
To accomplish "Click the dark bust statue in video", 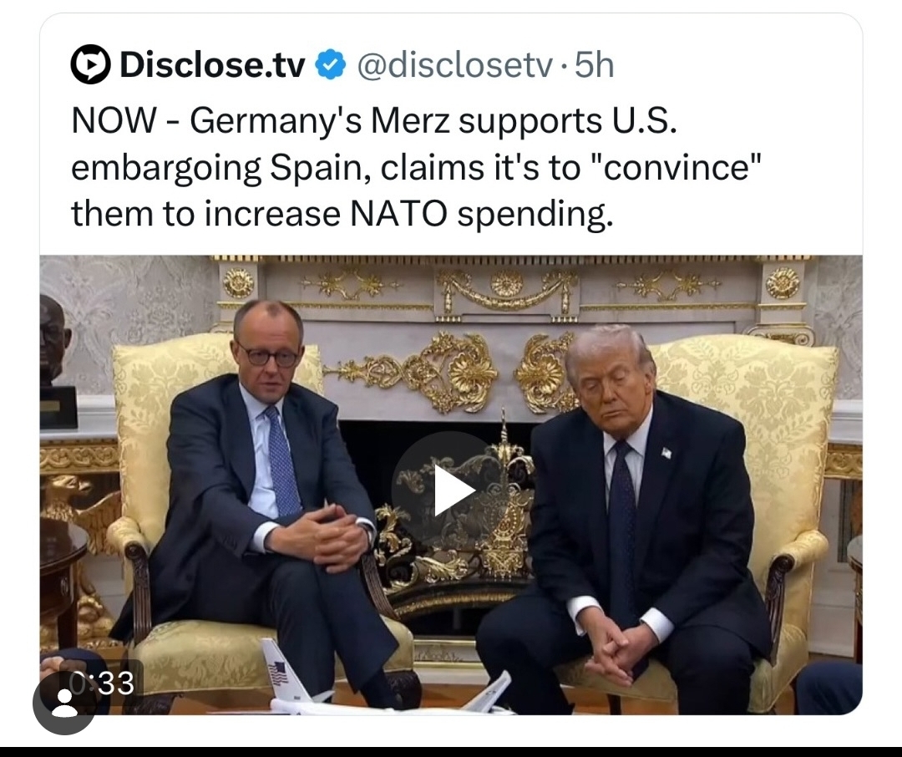I will coord(56,362).
